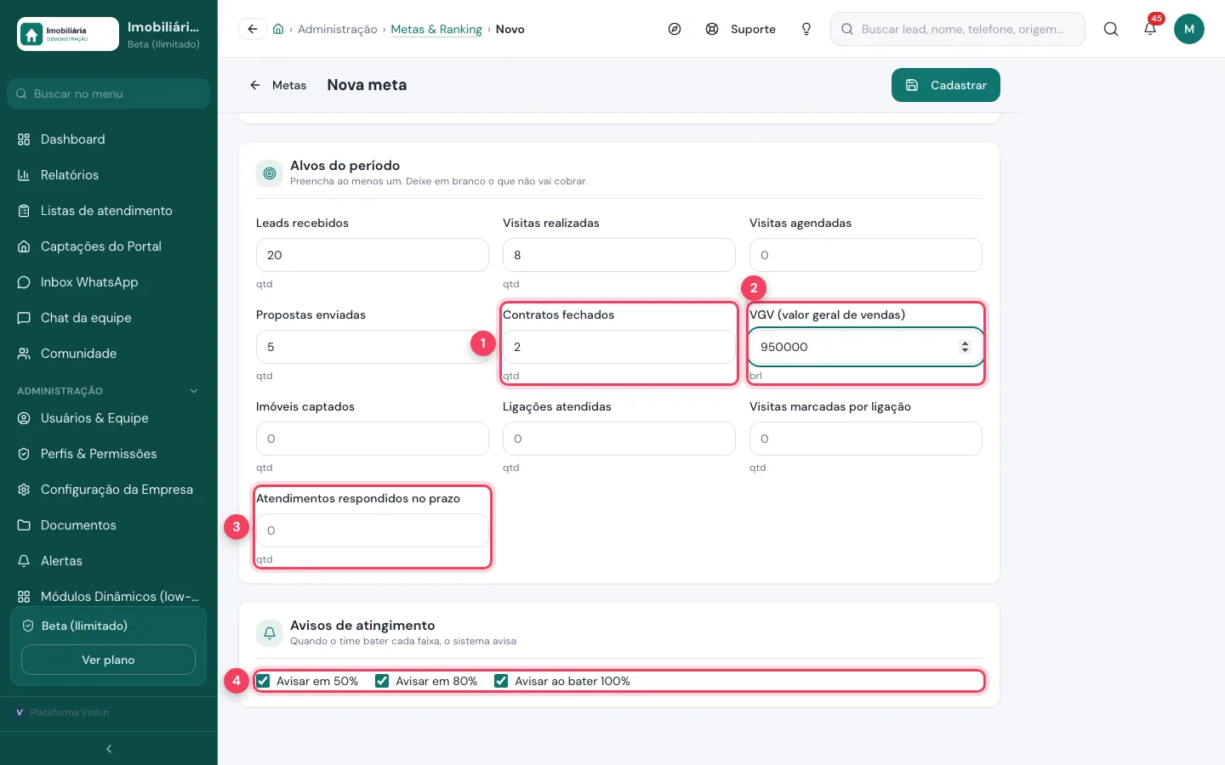This screenshot has width=1225, height=765.
Task: Open Relatórios in sidebar
Action: pos(109,175)
